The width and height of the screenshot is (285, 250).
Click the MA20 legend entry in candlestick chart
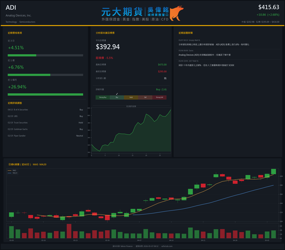[13, 173]
